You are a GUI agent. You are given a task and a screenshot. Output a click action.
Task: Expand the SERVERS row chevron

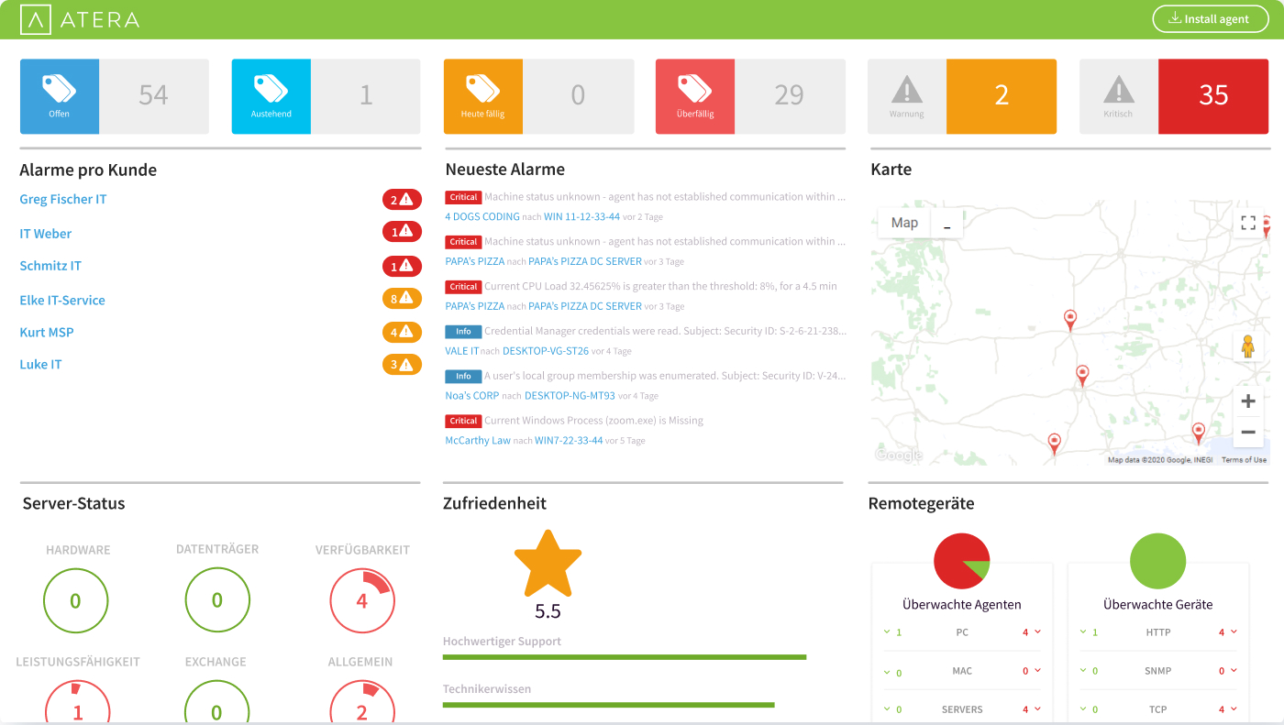pyautogui.click(x=1036, y=709)
